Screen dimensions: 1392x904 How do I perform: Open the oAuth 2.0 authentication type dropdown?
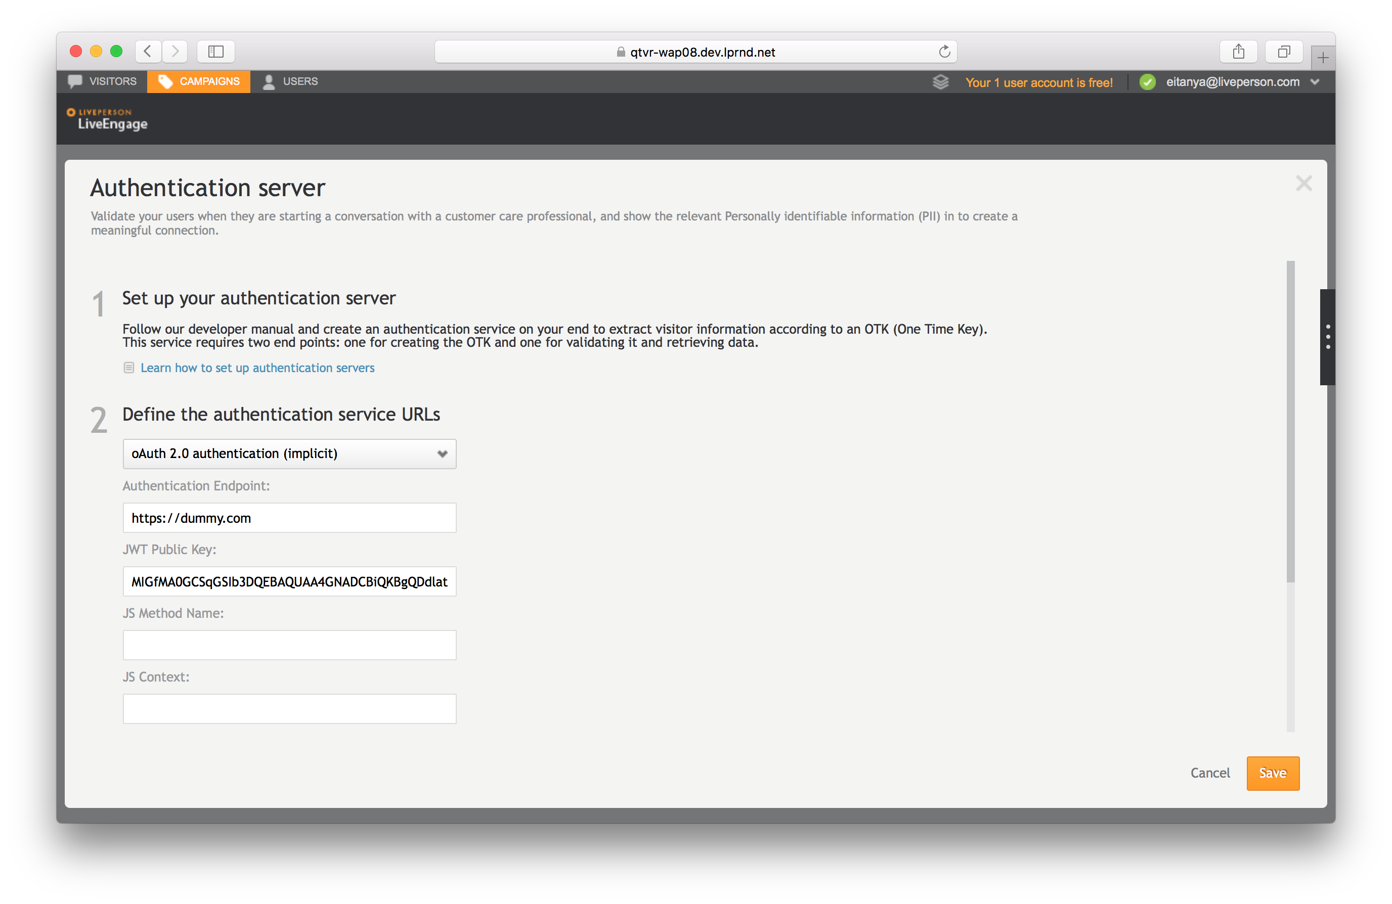[289, 454]
